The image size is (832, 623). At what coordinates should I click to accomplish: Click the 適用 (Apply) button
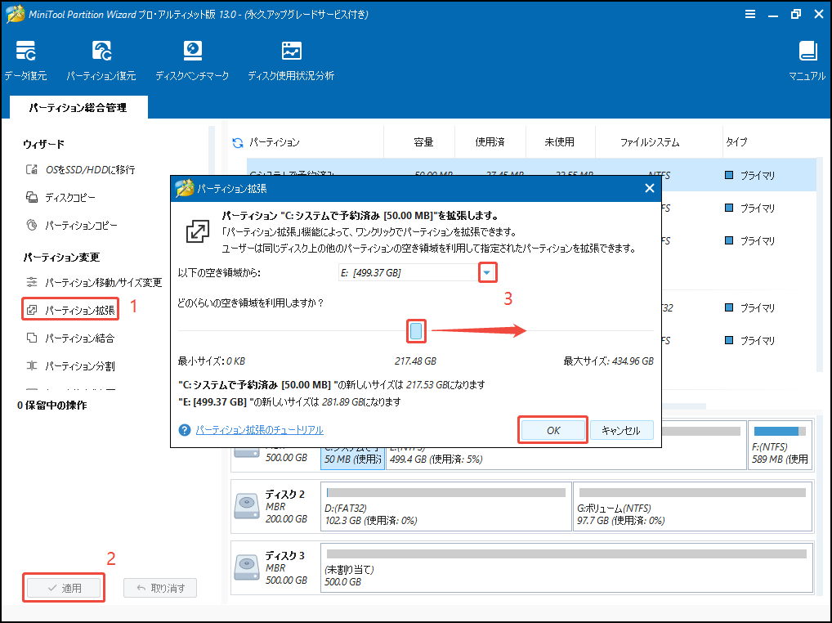click(64, 588)
